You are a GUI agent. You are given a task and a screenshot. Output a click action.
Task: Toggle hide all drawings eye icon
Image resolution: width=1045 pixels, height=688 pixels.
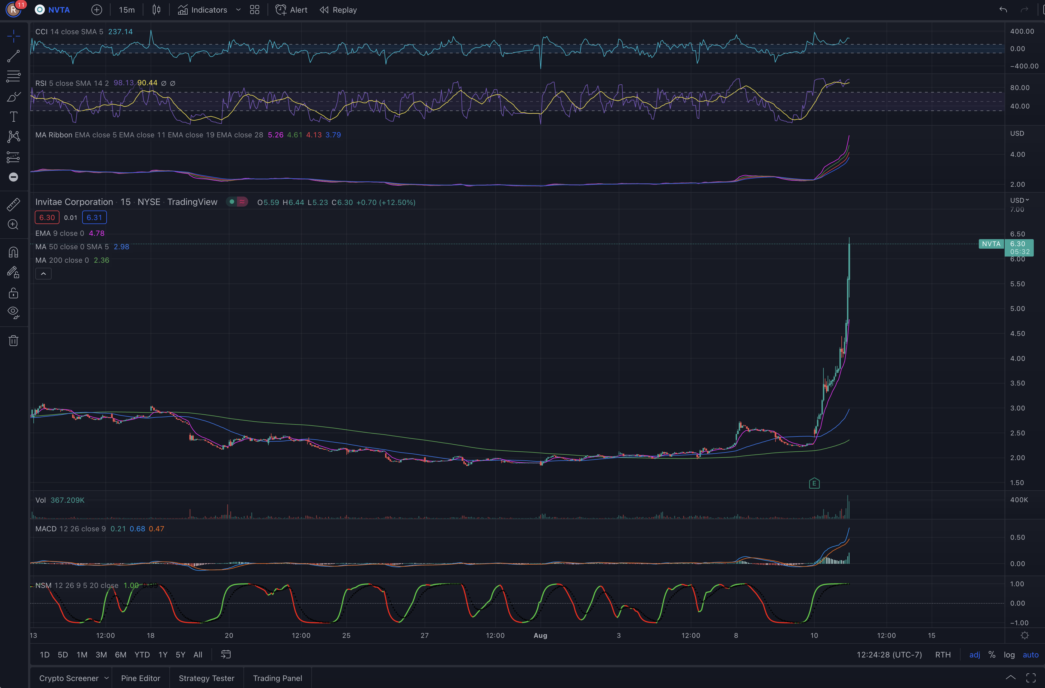click(x=14, y=312)
